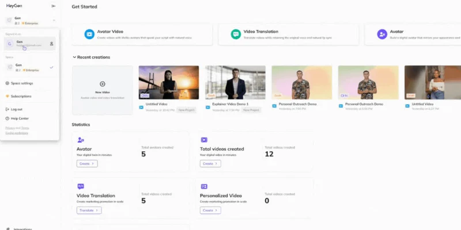Click New Project tag under Explainer Video Demo 1

pos(251,110)
